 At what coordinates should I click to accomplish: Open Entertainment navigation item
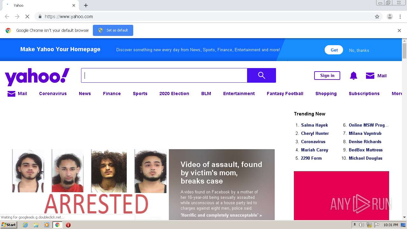tap(239, 94)
